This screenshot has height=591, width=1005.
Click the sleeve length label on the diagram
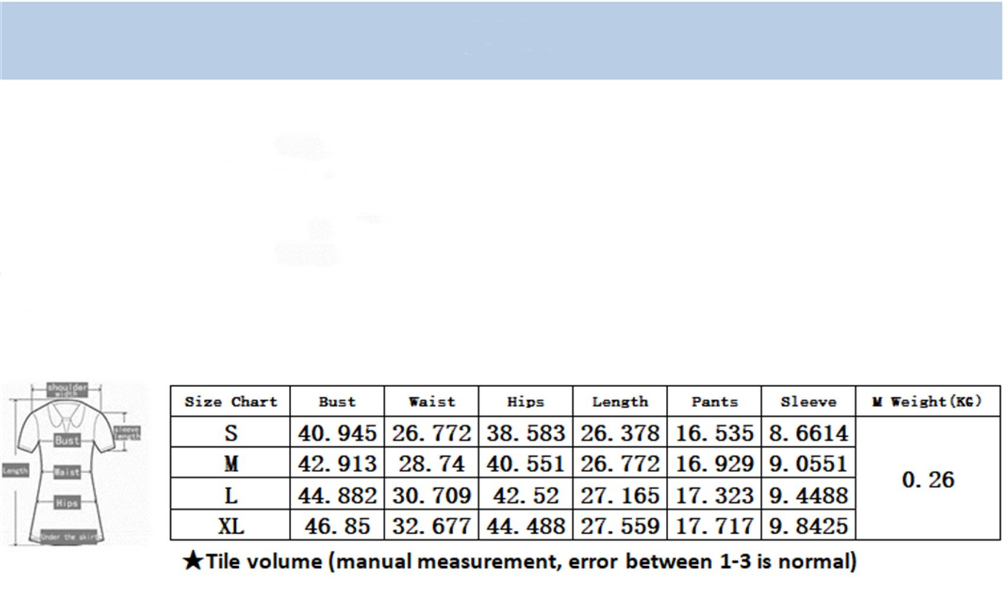pos(127,433)
